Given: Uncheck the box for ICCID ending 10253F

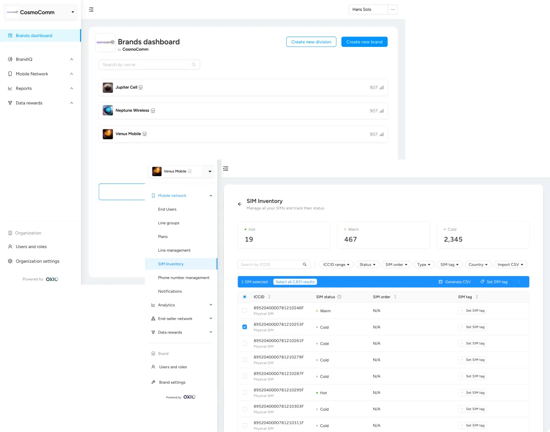Looking at the screenshot, I should click(245, 327).
